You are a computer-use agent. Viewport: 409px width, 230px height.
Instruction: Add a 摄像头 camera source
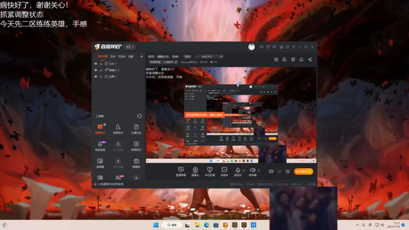tap(195, 172)
